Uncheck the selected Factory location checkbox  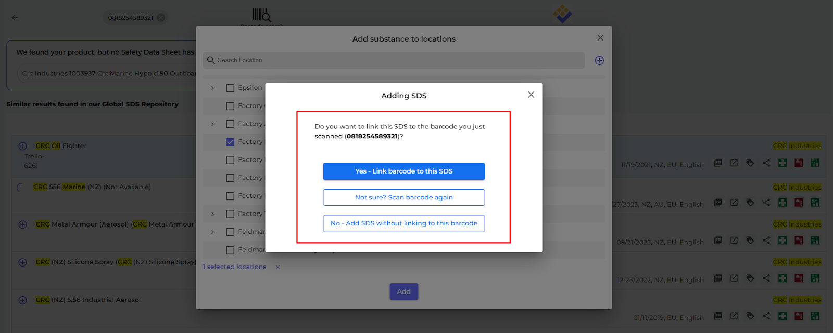click(230, 142)
